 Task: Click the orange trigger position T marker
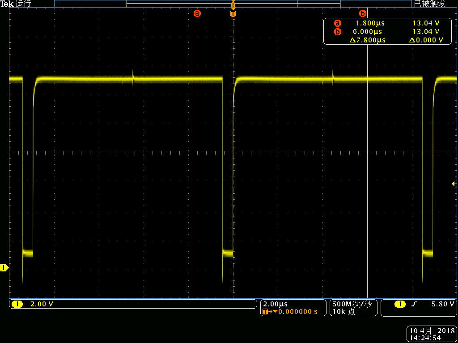[x=233, y=13]
